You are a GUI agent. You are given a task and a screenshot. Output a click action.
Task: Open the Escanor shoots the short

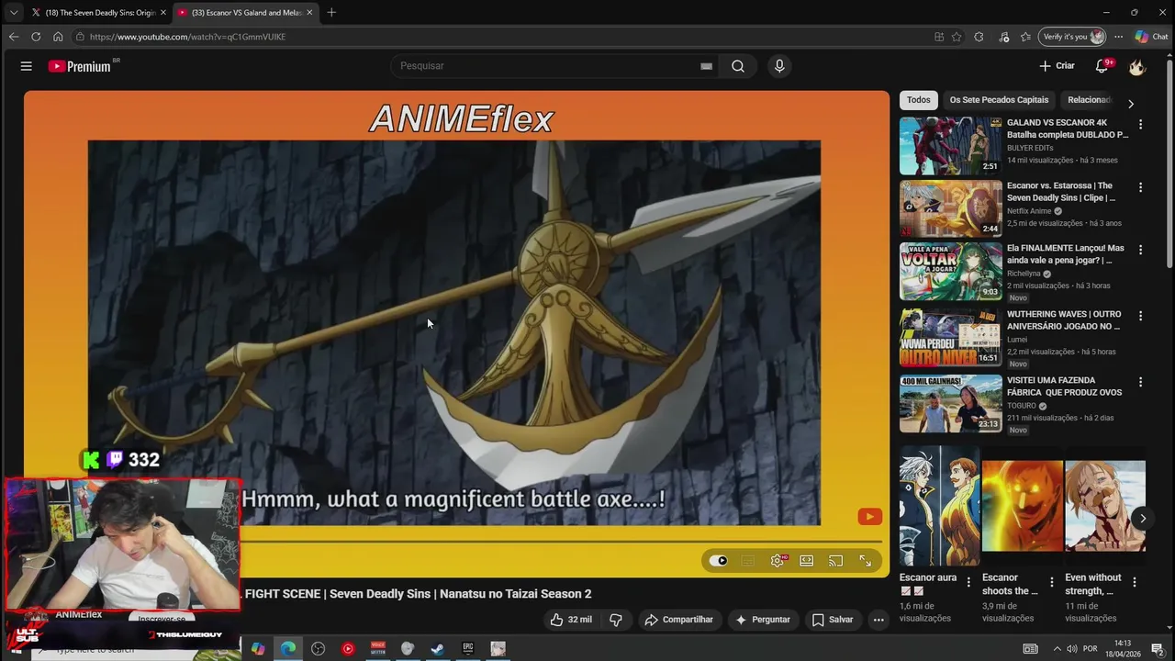(1023, 506)
